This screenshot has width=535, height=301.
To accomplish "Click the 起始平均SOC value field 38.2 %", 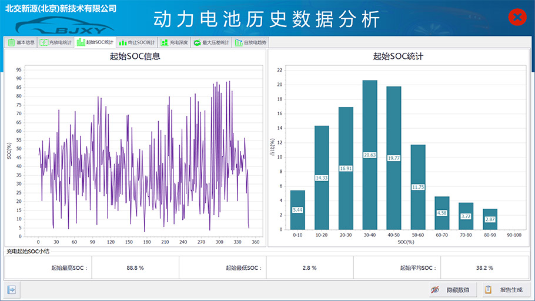I will (484, 267).
